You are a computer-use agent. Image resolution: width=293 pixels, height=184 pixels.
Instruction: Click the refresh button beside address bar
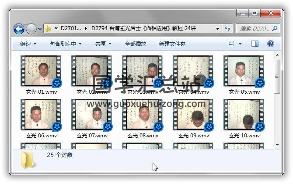tap(227, 29)
